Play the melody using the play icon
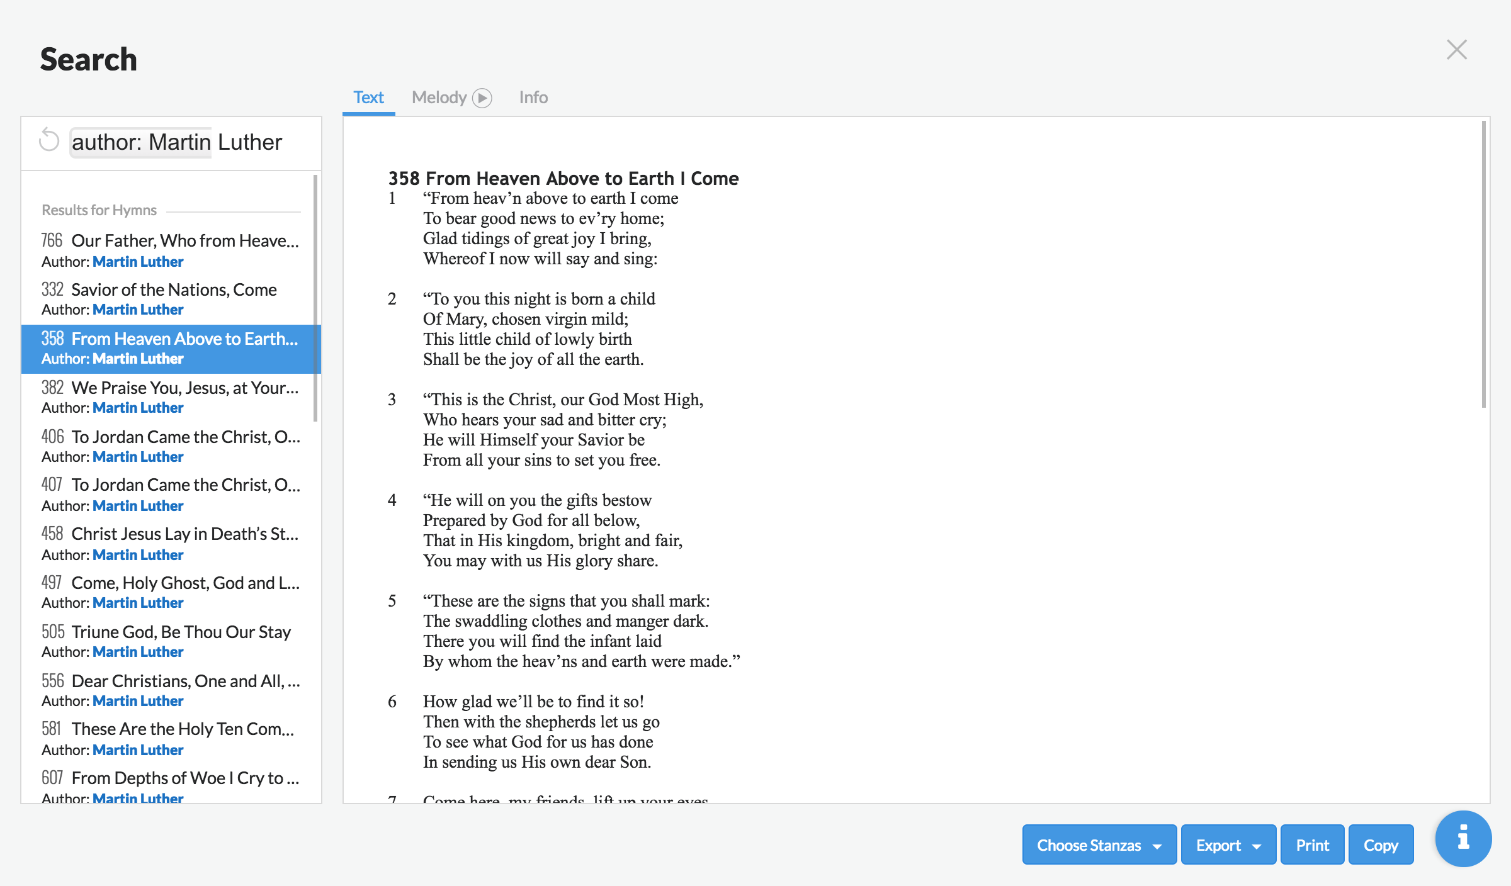Screen dimensions: 1511x886 [482, 98]
